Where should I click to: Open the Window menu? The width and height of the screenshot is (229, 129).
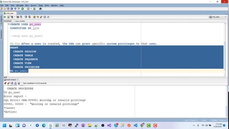(54, 5)
